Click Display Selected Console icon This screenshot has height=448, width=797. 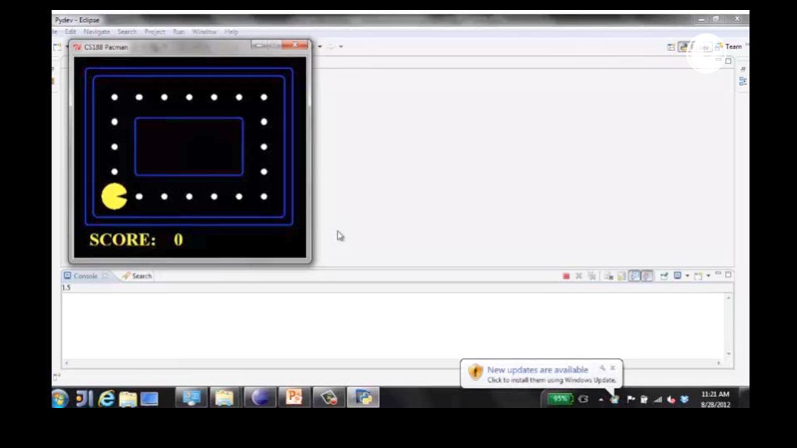pyautogui.click(x=677, y=276)
